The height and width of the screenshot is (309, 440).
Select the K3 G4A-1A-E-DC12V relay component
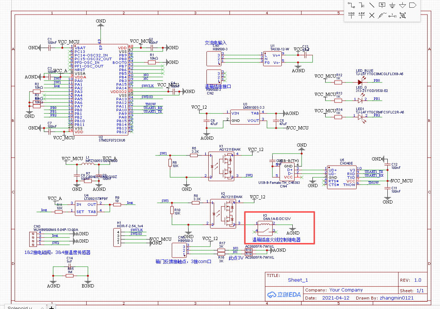pos(266,227)
